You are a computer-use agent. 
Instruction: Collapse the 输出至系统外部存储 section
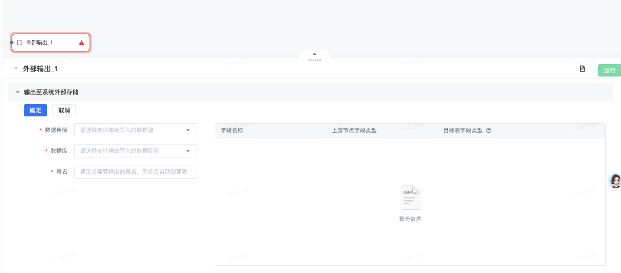tap(18, 92)
